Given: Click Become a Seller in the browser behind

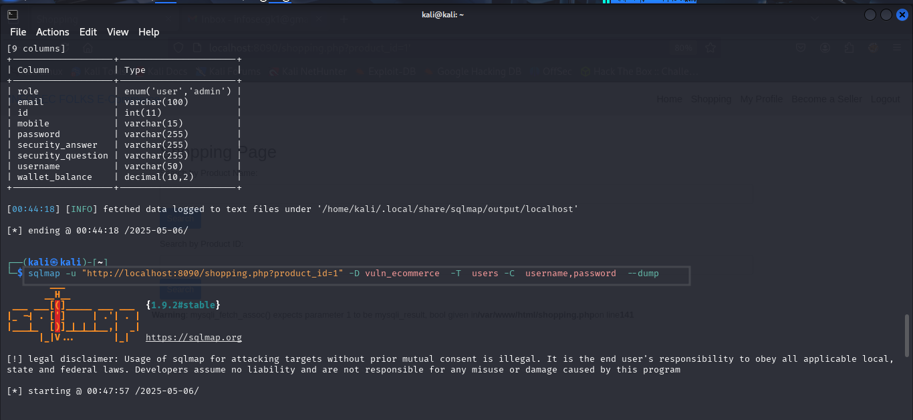Looking at the screenshot, I should 827,99.
